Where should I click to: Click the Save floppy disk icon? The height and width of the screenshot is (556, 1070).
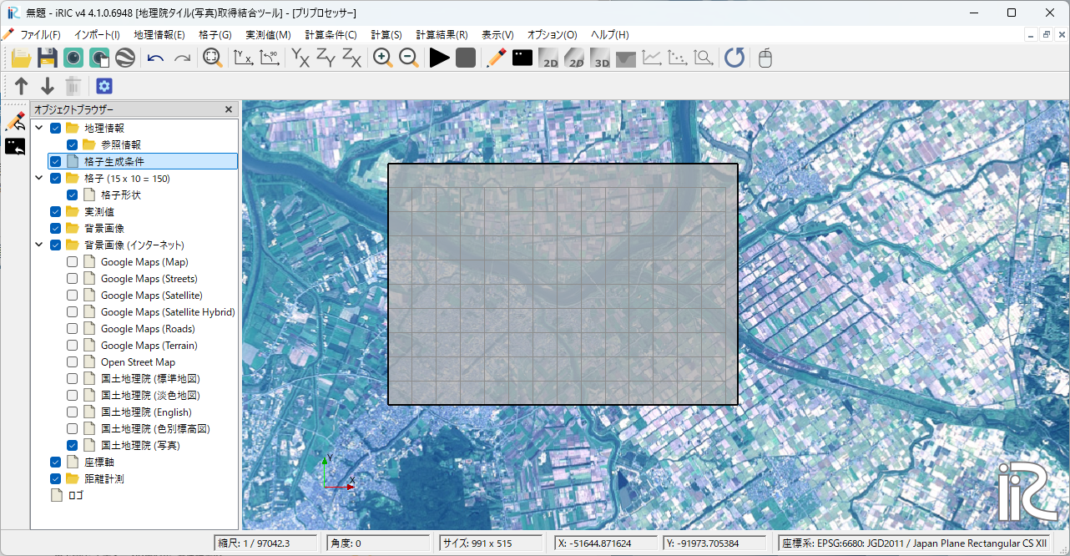click(x=48, y=58)
